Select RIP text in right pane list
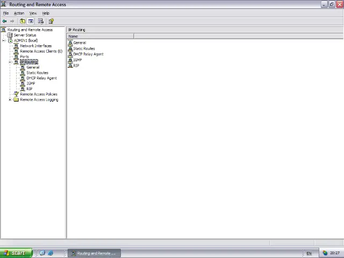Viewport: 344px width, 258px height. pyautogui.click(x=76, y=66)
